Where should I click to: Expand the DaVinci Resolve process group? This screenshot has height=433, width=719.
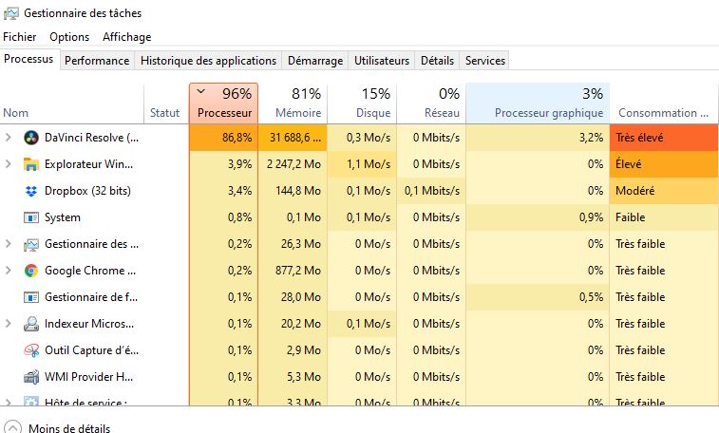click(x=9, y=138)
